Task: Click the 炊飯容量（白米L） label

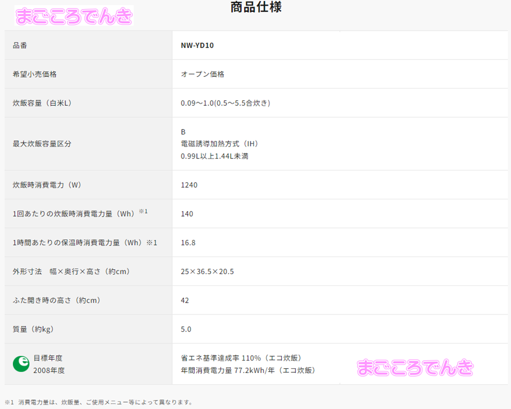Action: [x=42, y=103]
